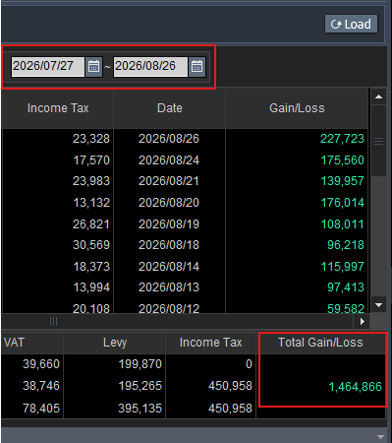Select the row dated 2026/08/14
Viewport: 392px width, 443px height.
185,267
